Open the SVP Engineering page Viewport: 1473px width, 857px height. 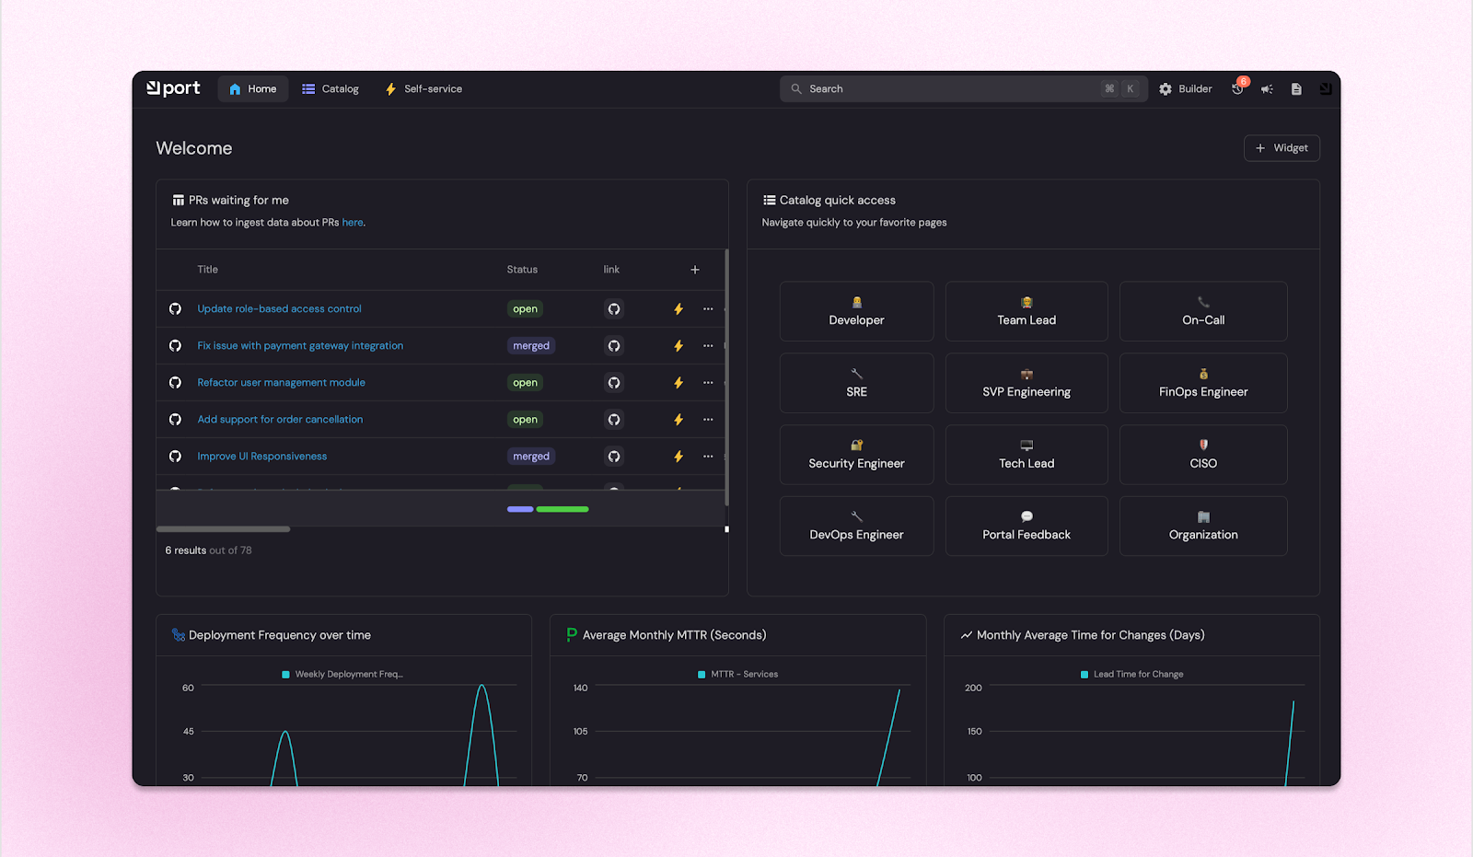pyautogui.click(x=1026, y=382)
